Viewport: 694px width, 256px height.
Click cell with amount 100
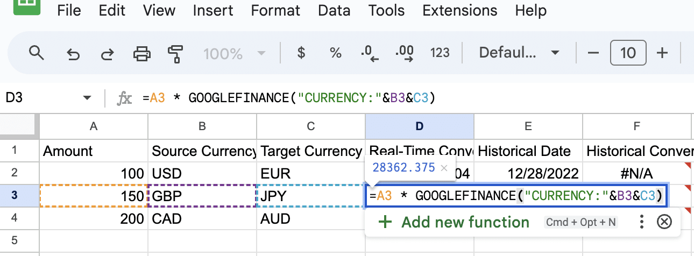coord(94,173)
